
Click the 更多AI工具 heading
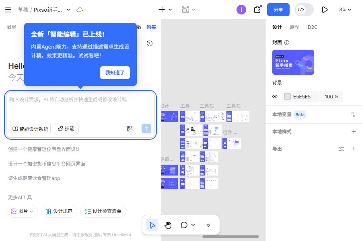point(20,197)
